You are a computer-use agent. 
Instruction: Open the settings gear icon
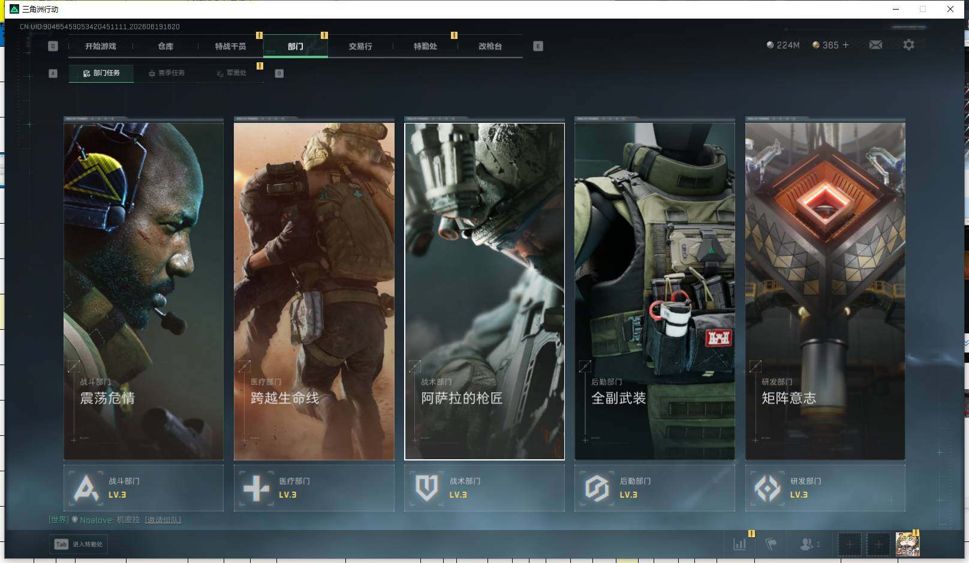click(908, 45)
